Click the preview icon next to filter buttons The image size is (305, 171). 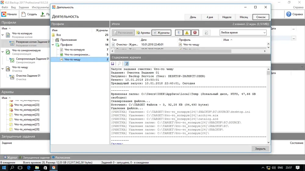[x=206, y=33]
